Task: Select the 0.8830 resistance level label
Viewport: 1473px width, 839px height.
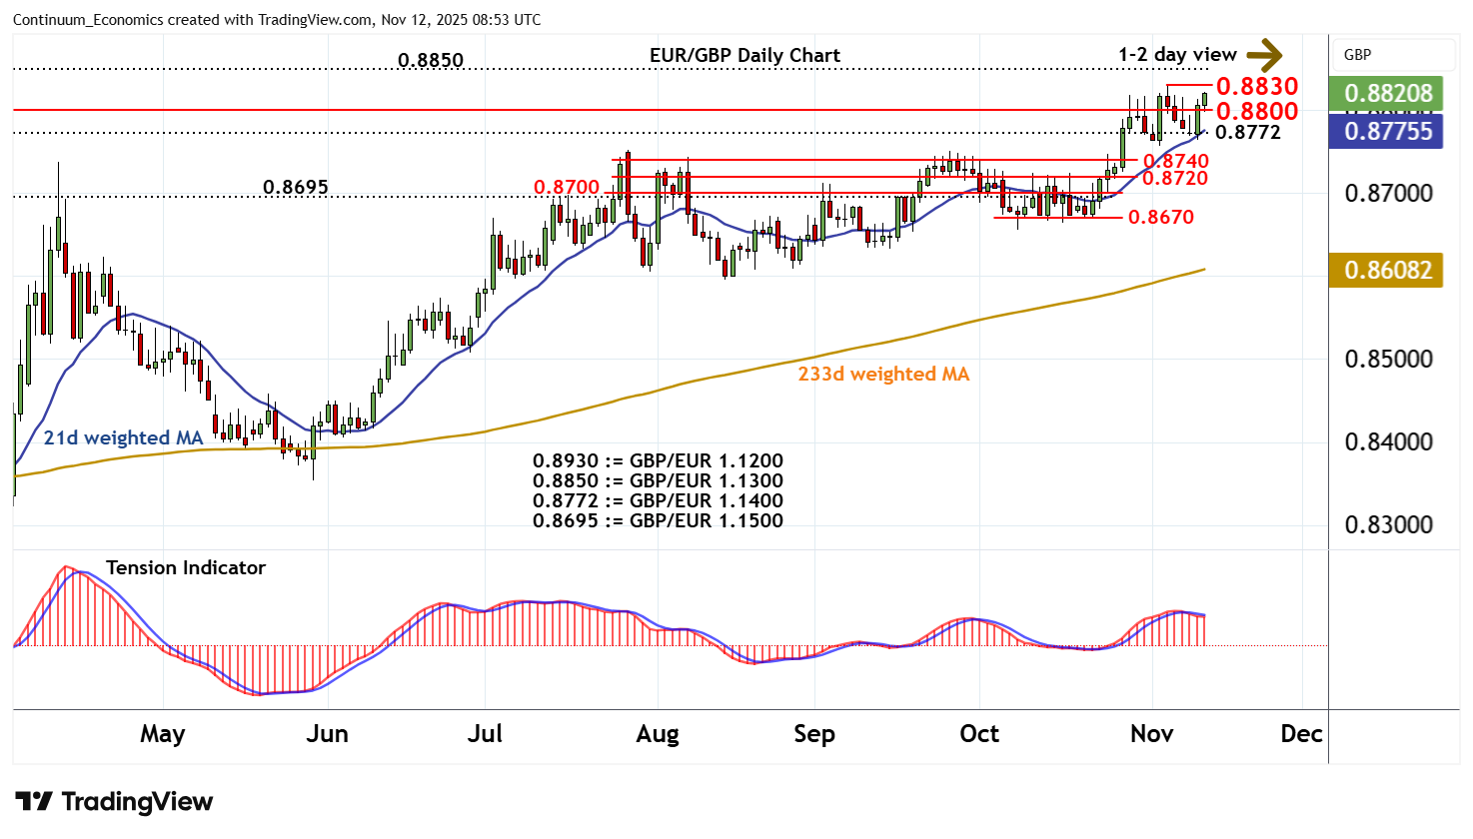Action: [1256, 87]
